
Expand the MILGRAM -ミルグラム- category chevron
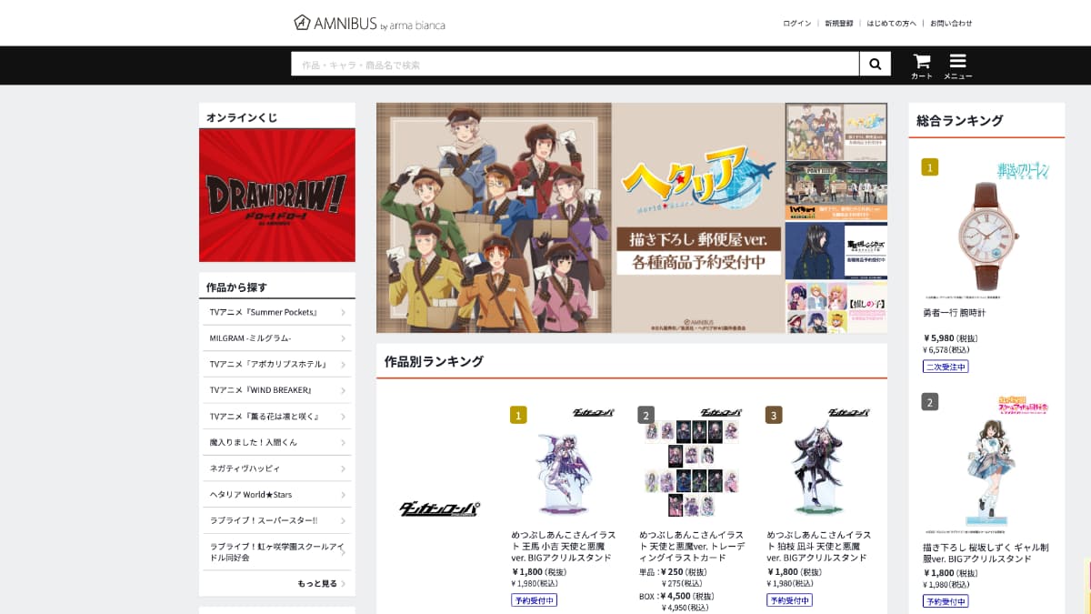point(343,338)
